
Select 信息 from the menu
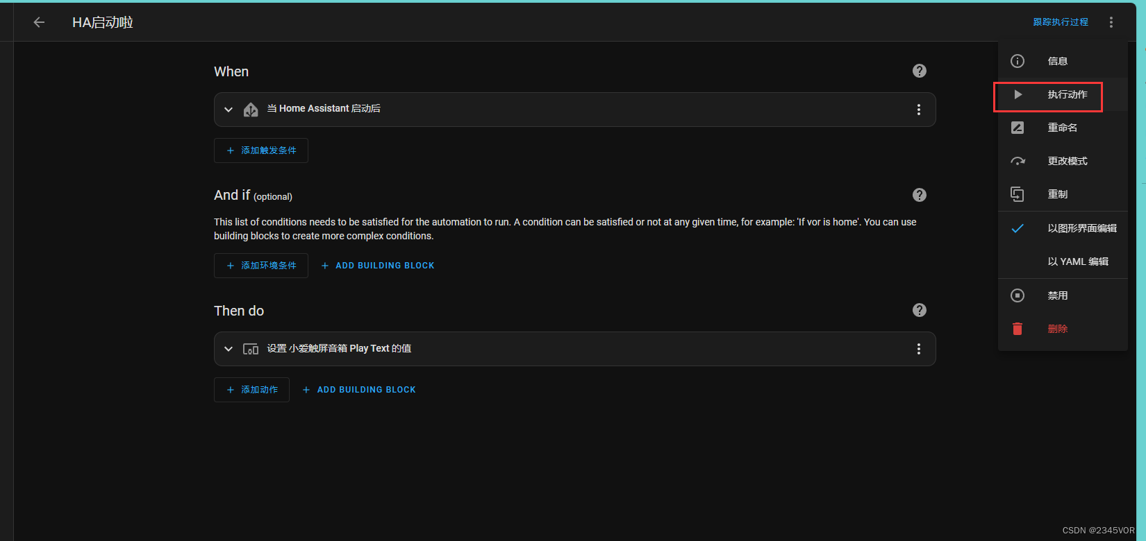[1063, 61]
